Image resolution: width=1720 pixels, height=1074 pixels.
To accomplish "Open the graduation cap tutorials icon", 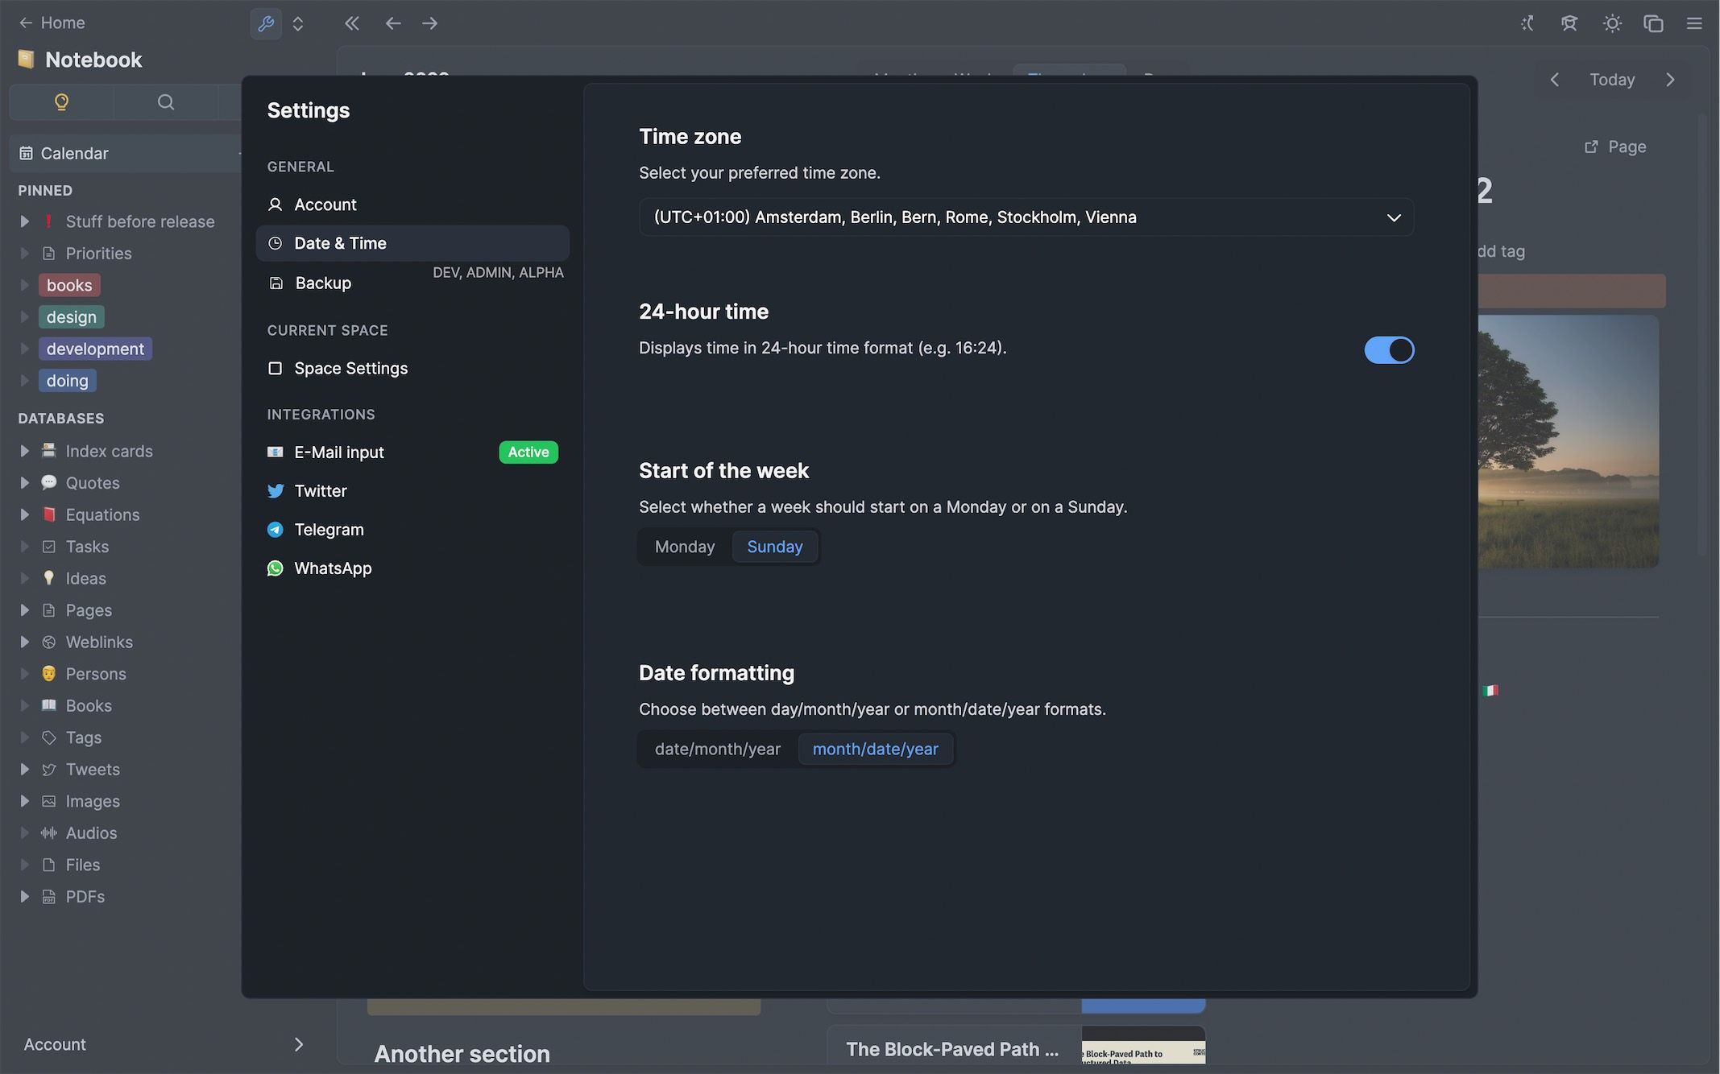I will click(1569, 23).
